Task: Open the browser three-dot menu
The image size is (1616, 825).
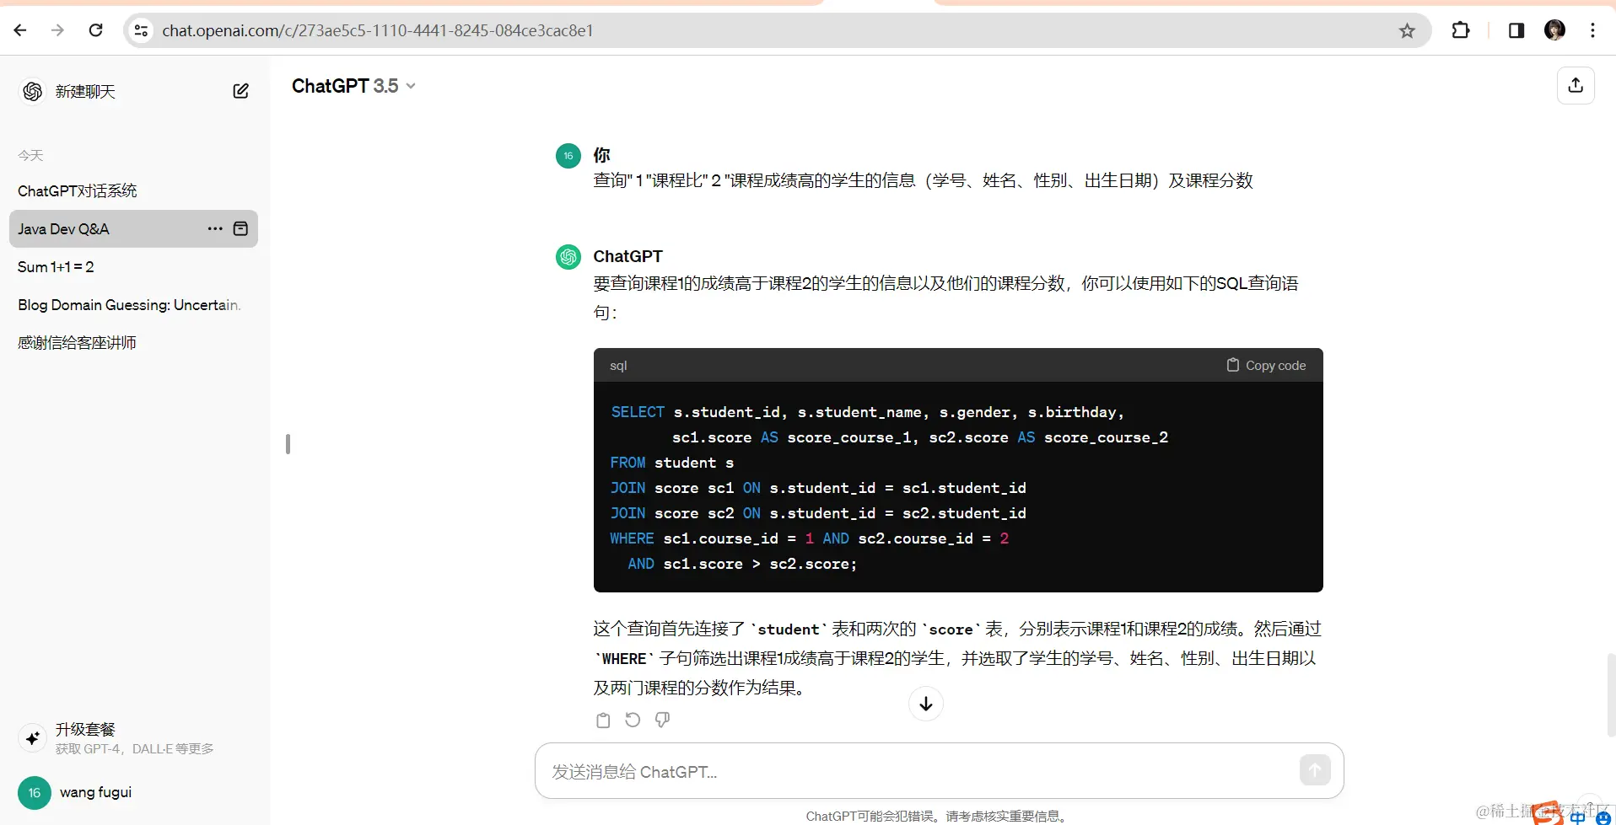Action: point(1592,30)
